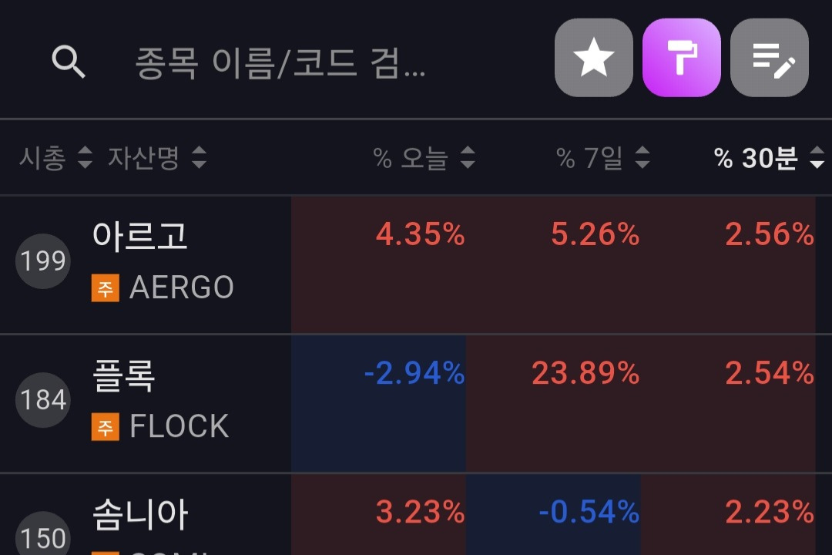Screen dimensions: 832x555
Task: Select the purple paint roller icon
Action: pos(681,58)
